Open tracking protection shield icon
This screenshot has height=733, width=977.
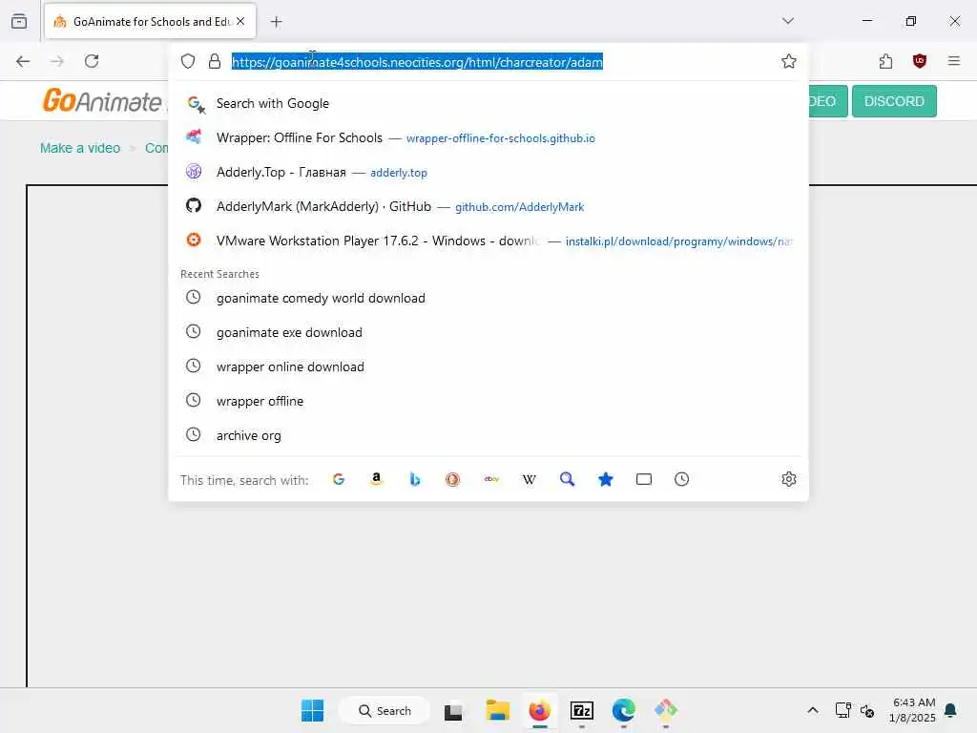(x=188, y=61)
